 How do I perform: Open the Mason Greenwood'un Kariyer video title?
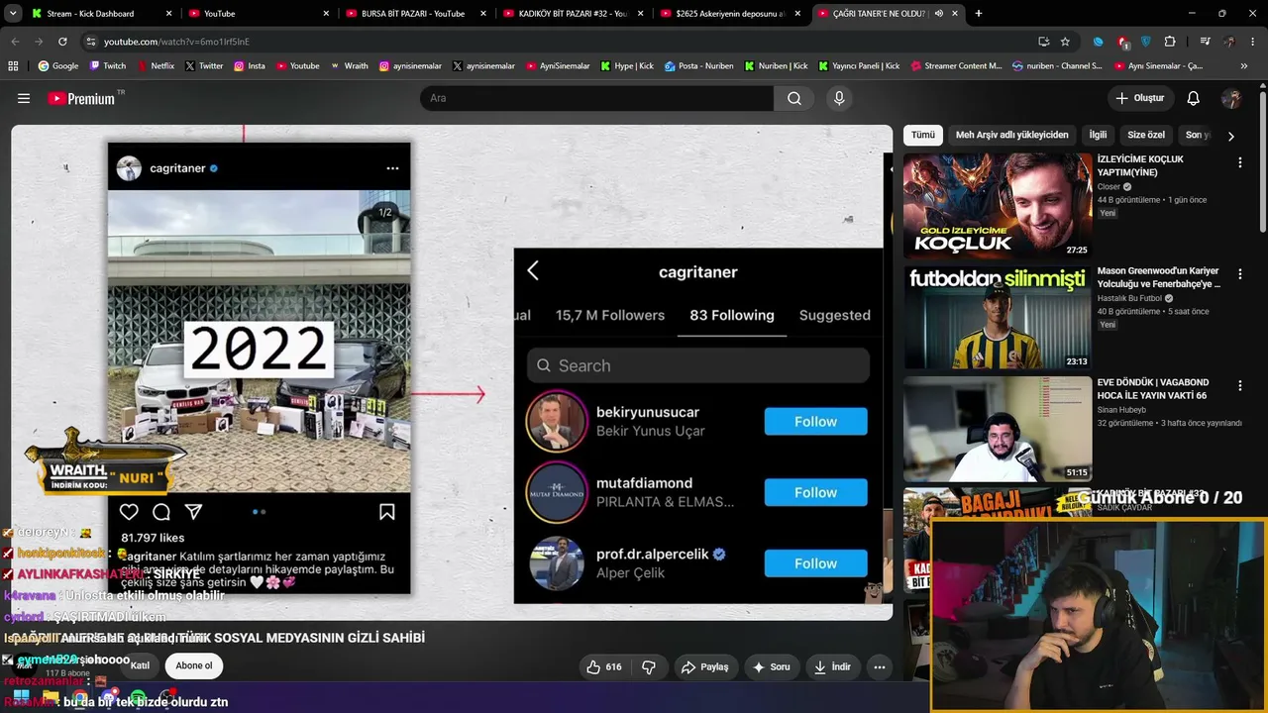point(1159,277)
